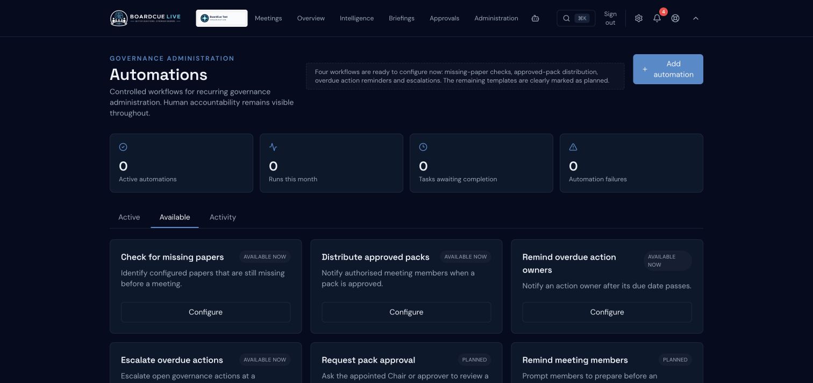Viewport: 813px width, 383px height.
Task: Click Escalate overdue actions title
Action: click(172, 360)
